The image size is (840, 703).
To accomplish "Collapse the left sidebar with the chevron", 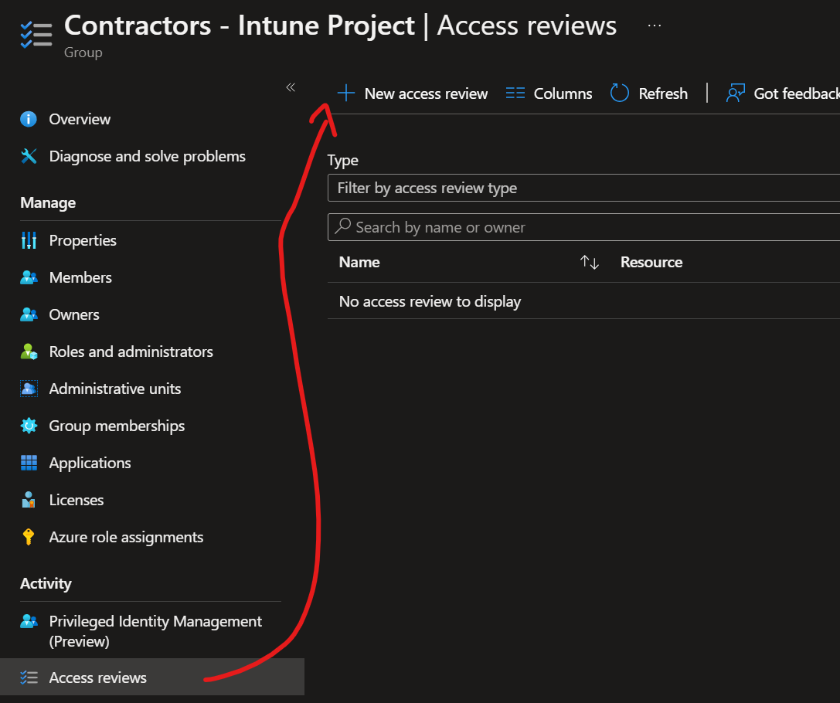I will coord(291,87).
